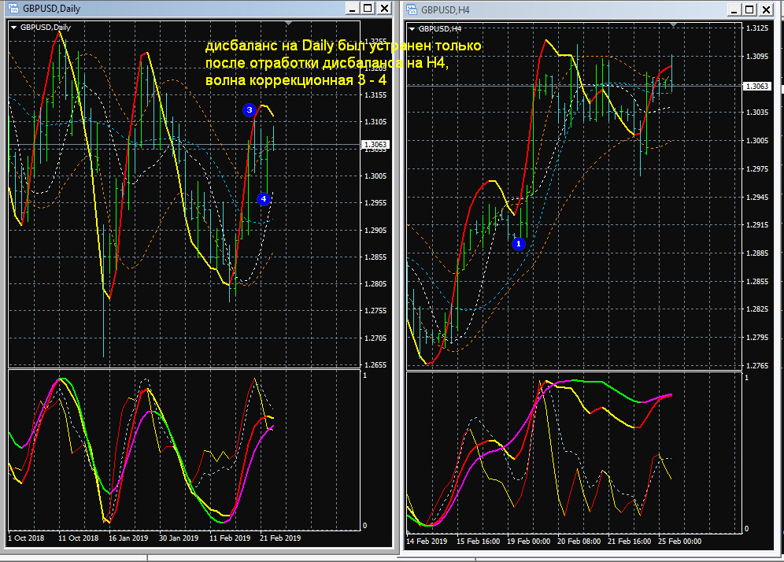The height and width of the screenshot is (562, 784).
Task: Click the chart shift marker on H4 chart
Action: pyautogui.click(x=674, y=24)
